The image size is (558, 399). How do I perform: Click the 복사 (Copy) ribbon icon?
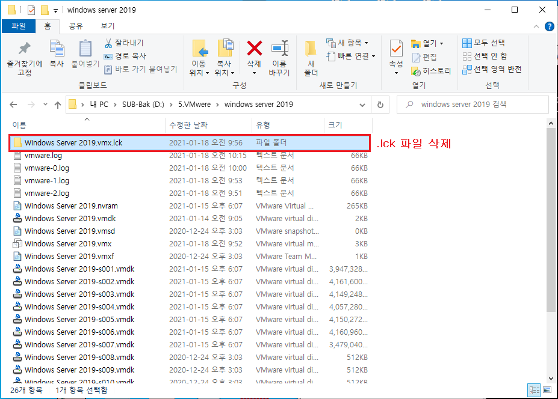point(57,53)
